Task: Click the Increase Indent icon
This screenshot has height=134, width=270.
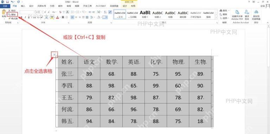Action: pyautogui.click(x=94, y=12)
